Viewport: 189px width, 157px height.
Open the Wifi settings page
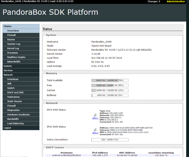tap(21, 84)
